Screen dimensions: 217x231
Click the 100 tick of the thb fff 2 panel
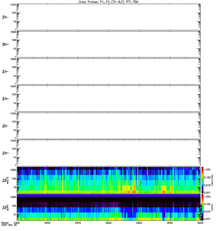click(x=14, y=40)
